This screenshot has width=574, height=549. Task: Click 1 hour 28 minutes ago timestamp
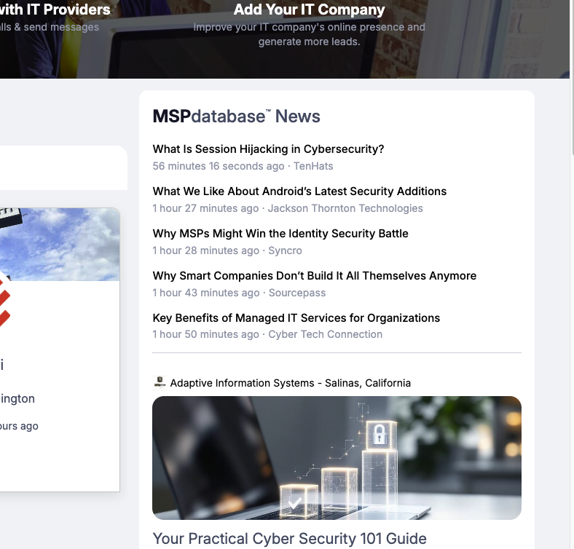tap(205, 250)
